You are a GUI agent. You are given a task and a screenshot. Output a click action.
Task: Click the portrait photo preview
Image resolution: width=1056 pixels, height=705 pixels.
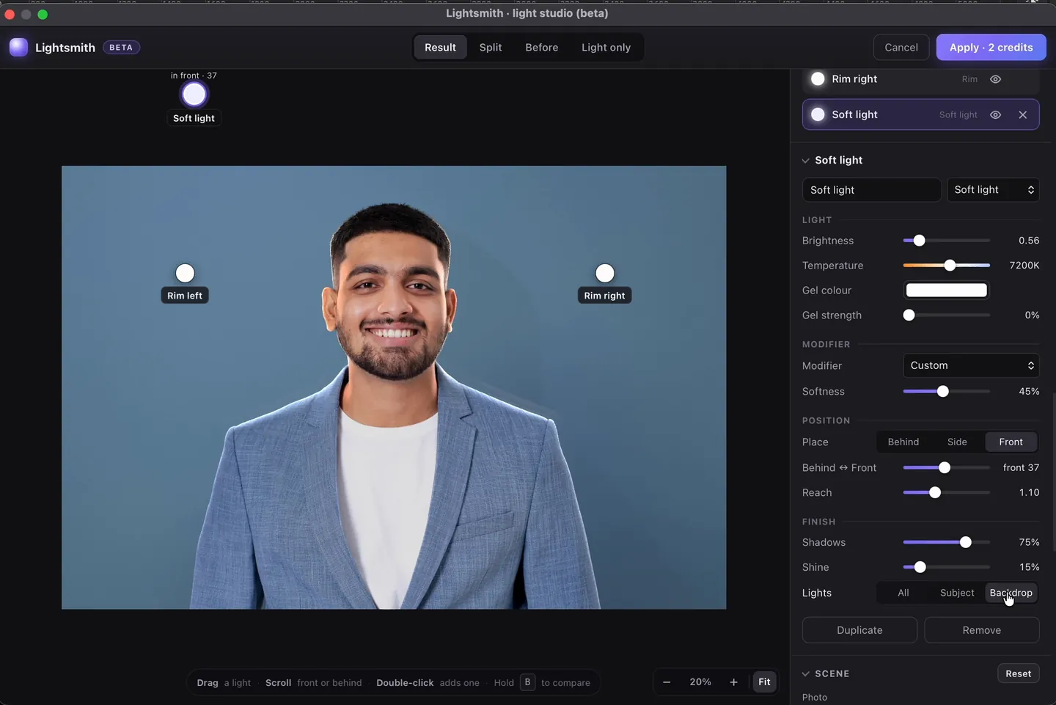click(394, 387)
